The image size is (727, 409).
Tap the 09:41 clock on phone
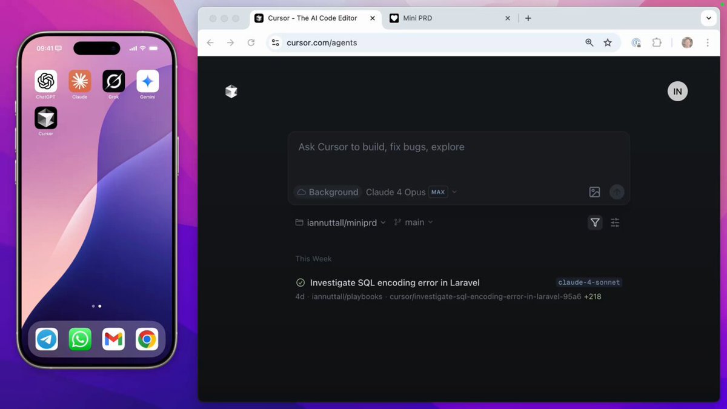[45, 48]
